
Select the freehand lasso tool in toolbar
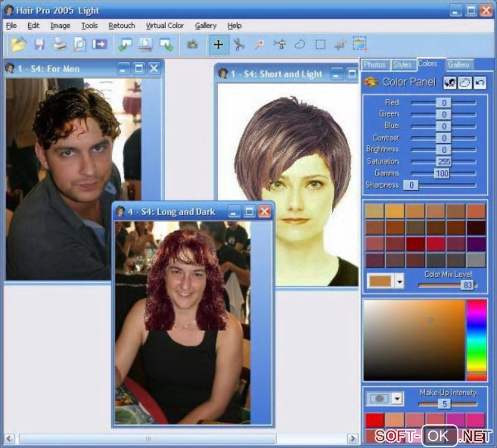300,44
